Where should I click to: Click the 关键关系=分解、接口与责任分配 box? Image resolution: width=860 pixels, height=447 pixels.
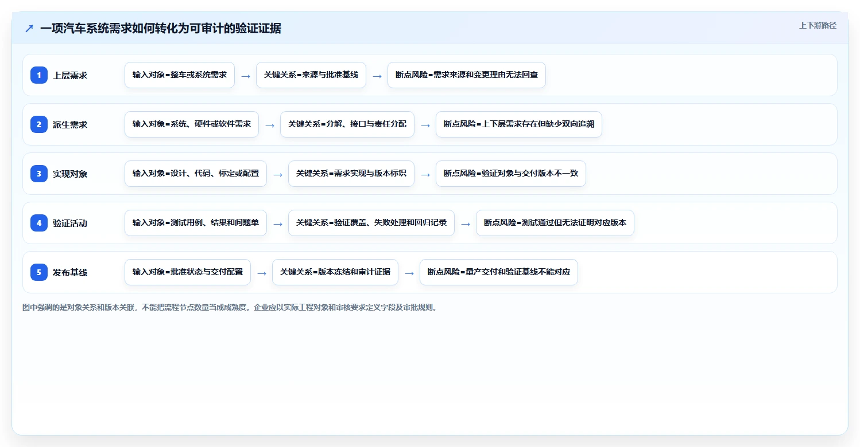(x=347, y=124)
